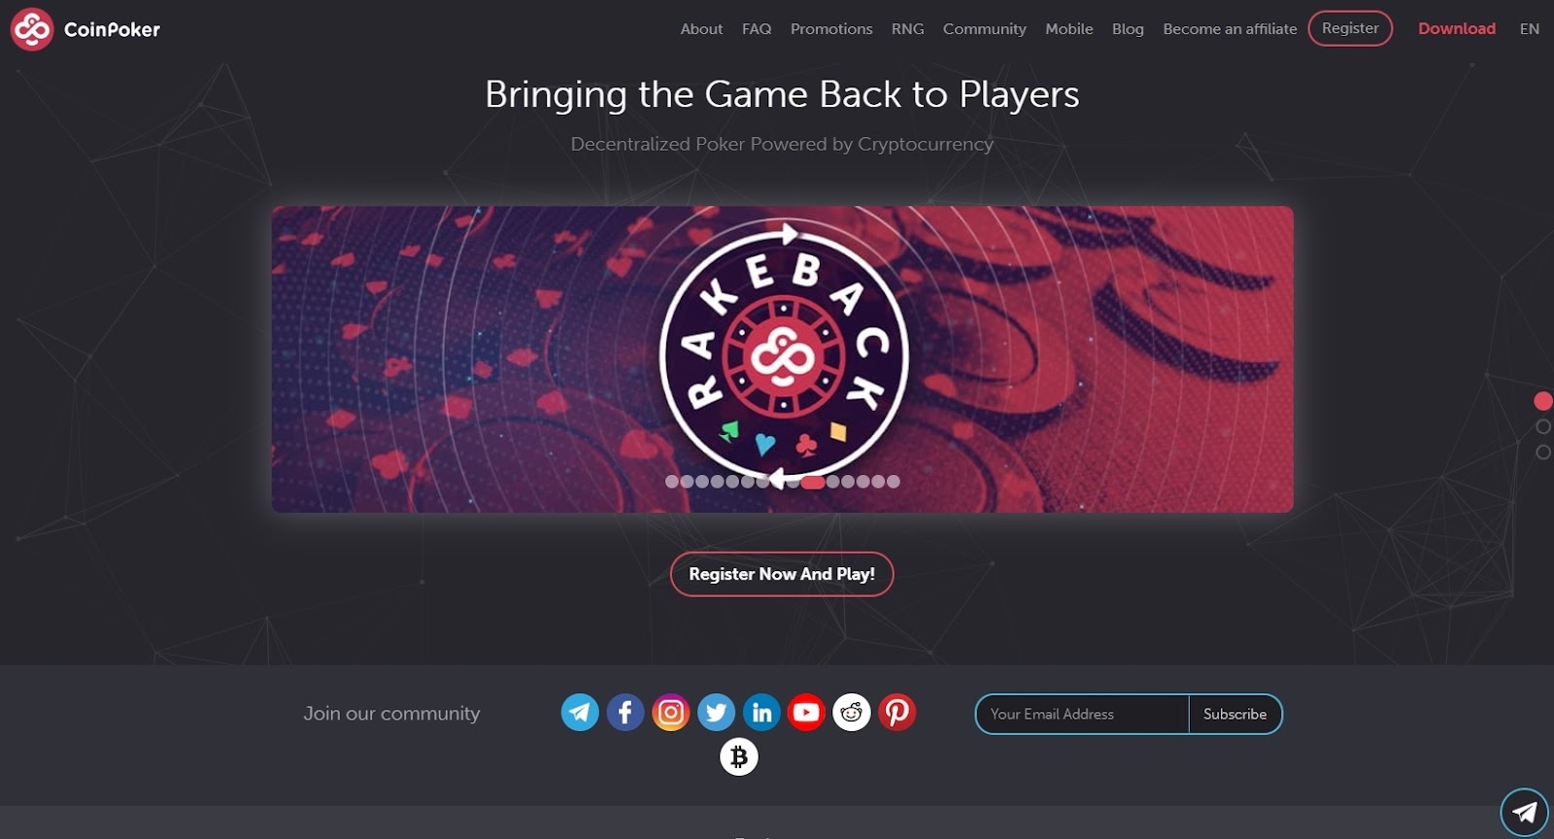
Task: Open the Reddit social icon
Action: 852,713
